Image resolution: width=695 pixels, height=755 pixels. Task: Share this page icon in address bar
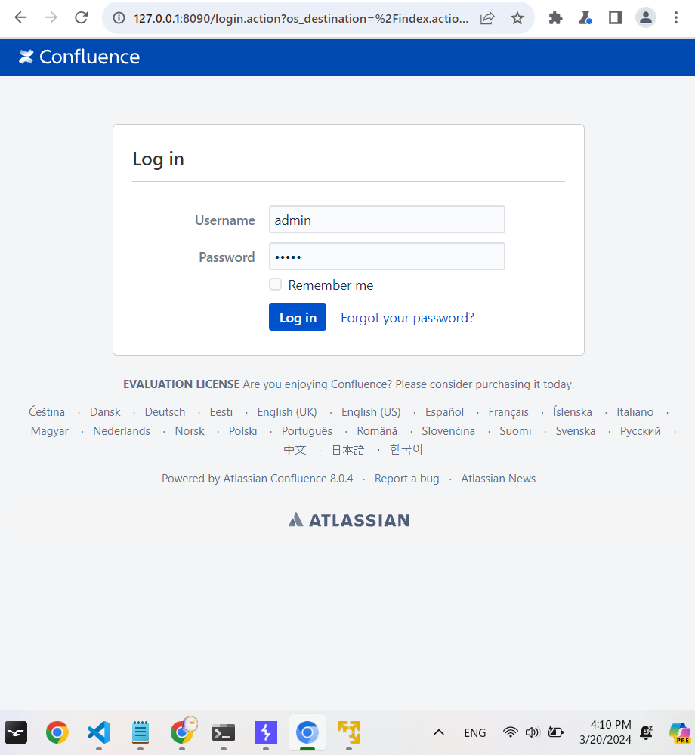coord(487,18)
